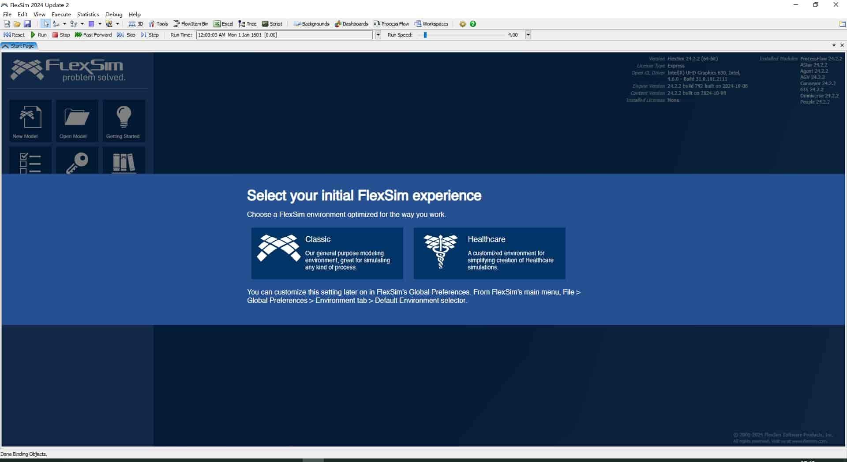
Task: Expand the connect mode dropdown arrow
Action: coord(64,24)
